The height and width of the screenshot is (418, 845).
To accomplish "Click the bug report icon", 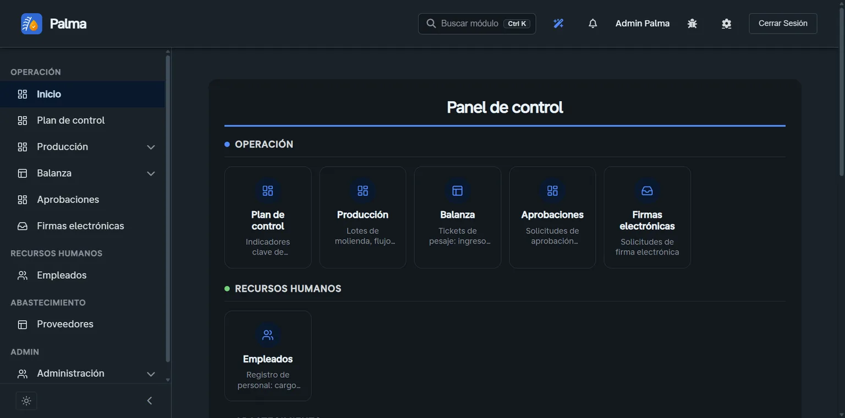I will click(692, 24).
